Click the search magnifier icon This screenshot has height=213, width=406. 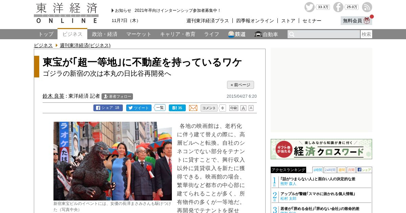(292, 34)
